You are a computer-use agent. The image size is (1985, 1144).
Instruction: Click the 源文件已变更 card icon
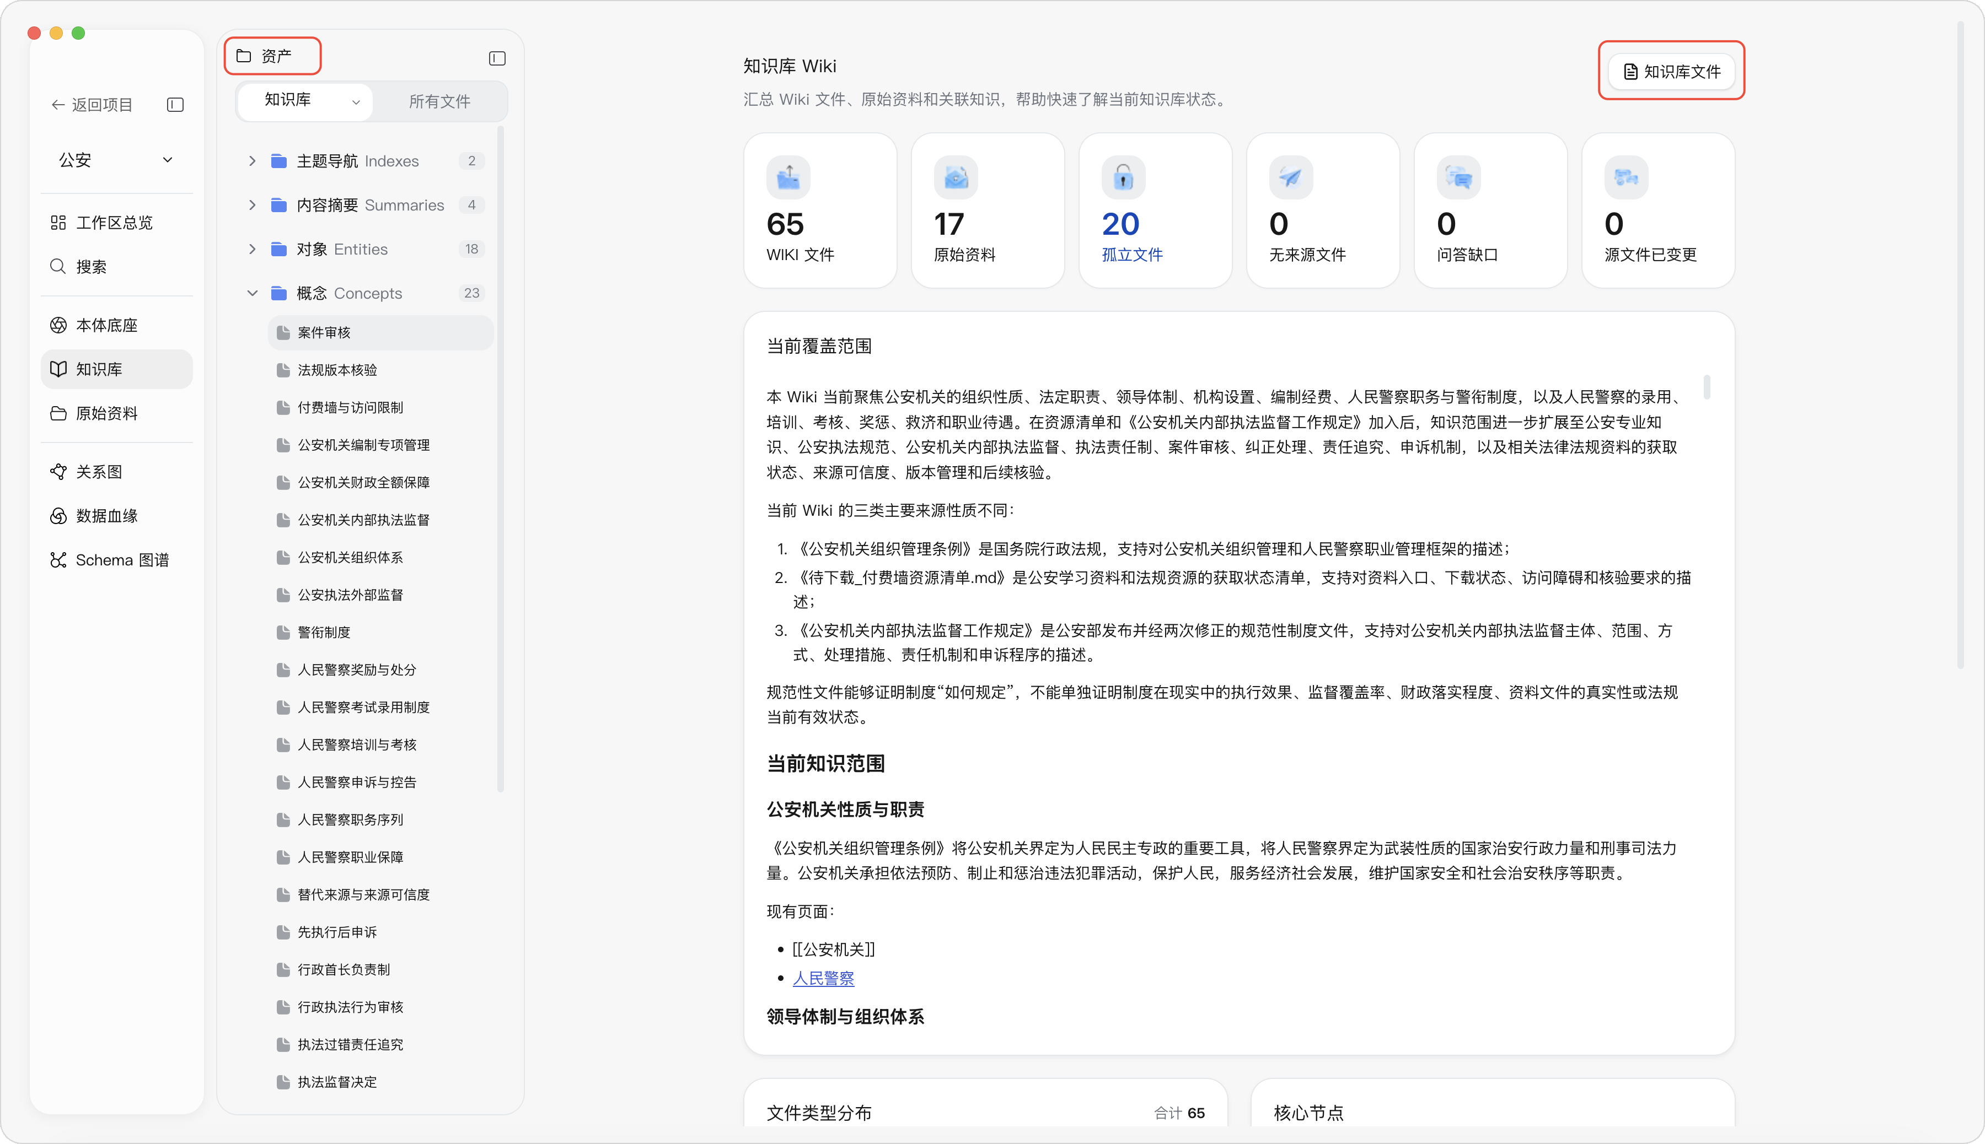[x=1625, y=177]
